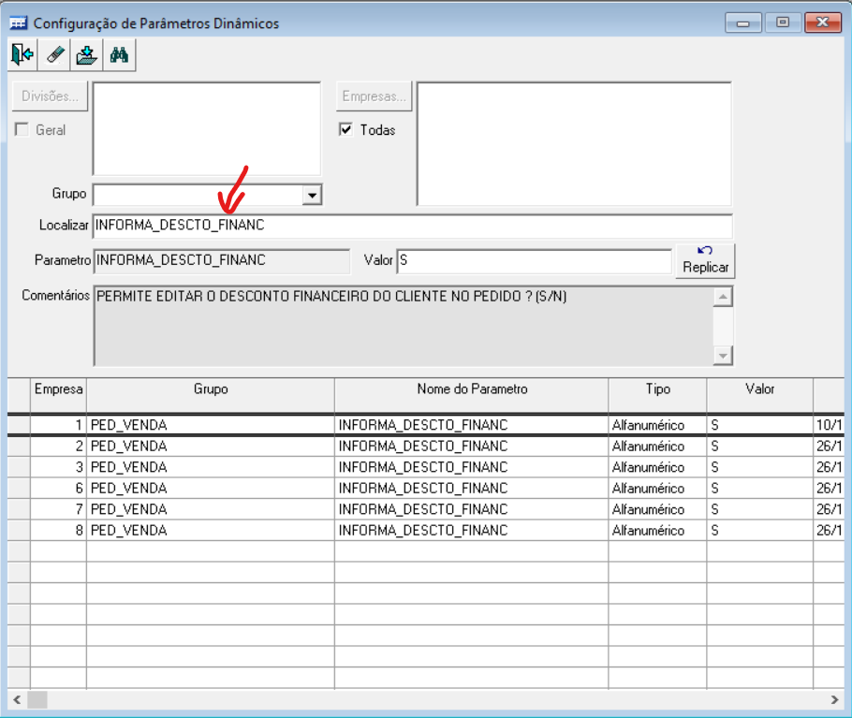This screenshot has width=852, height=718.
Task: Select PED_VENDA cell in Empresa 3 row
Action: [211, 468]
